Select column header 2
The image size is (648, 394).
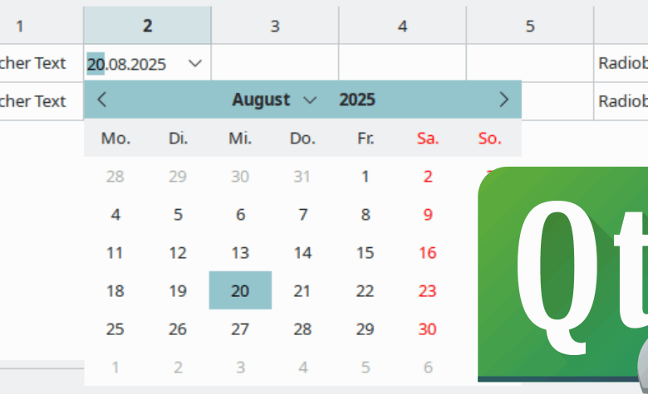[x=147, y=26]
